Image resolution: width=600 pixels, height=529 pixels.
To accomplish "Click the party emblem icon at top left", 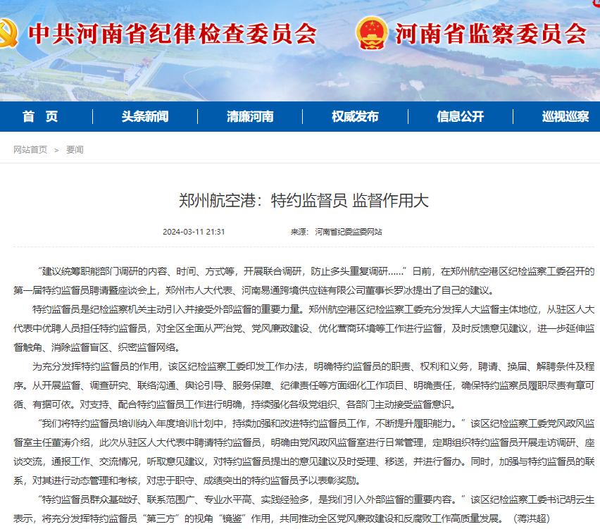I will [7, 33].
